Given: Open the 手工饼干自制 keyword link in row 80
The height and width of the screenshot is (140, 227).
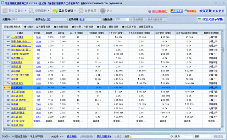Looking at the screenshot, I should 18,92.
